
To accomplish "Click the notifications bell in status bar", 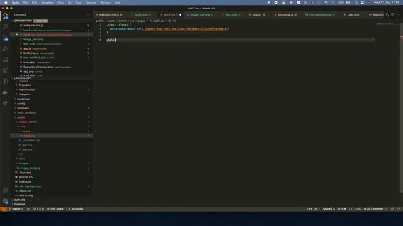I will pyautogui.click(x=399, y=209).
